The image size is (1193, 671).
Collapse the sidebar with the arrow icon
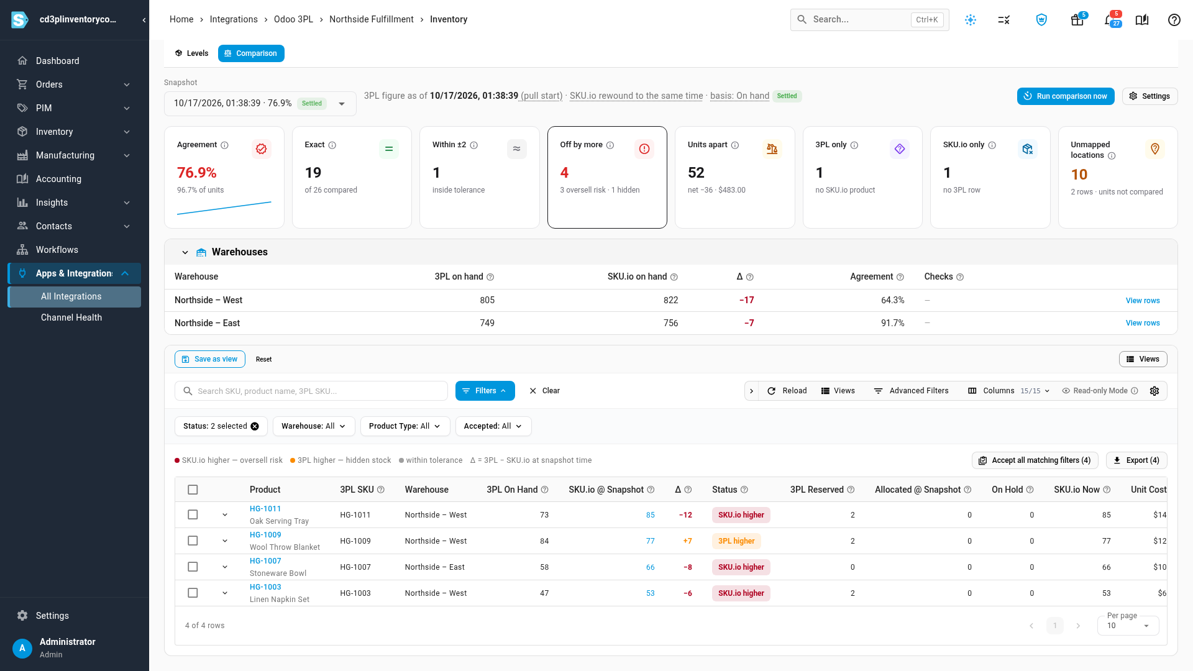144,20
